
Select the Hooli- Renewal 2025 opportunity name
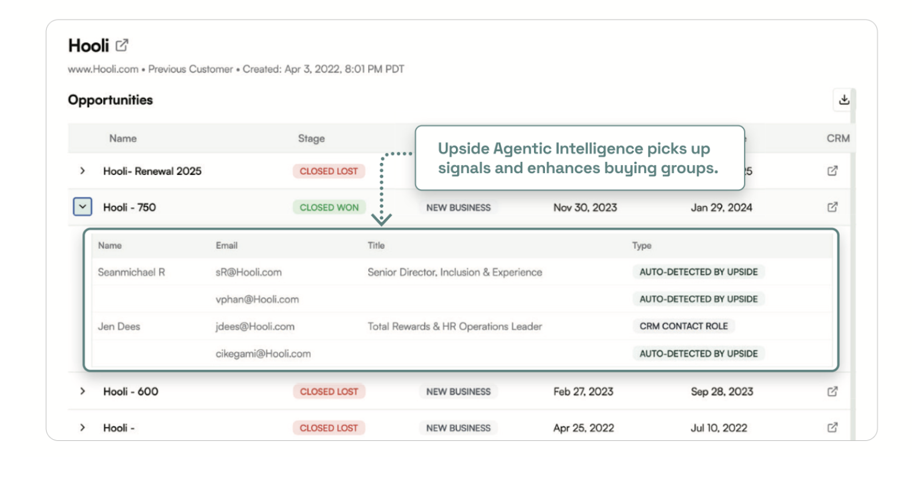[152, 171]
